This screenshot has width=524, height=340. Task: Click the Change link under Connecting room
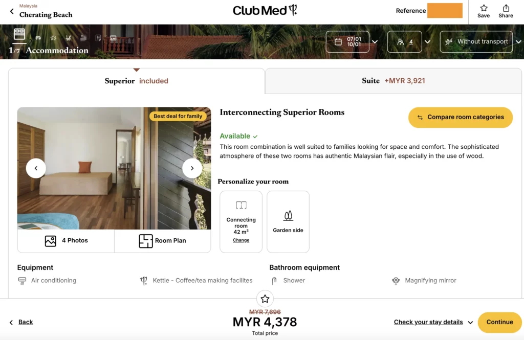click(x=241, y=240)
